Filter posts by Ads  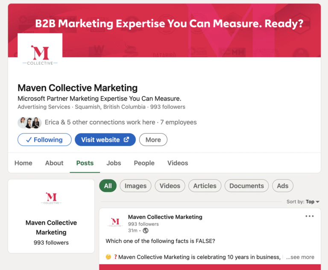(283, 186)
